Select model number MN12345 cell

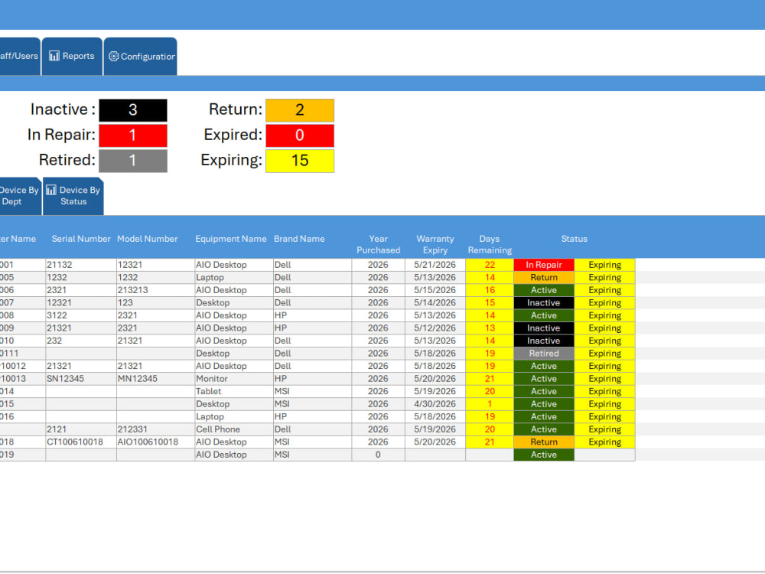[155, 379]
